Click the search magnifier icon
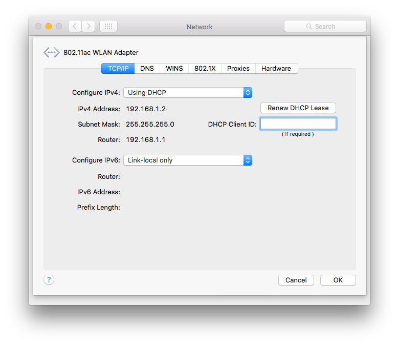 click(309, 27)
